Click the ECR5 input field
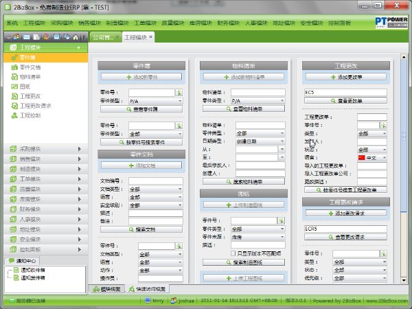 [x=346, y=229]
